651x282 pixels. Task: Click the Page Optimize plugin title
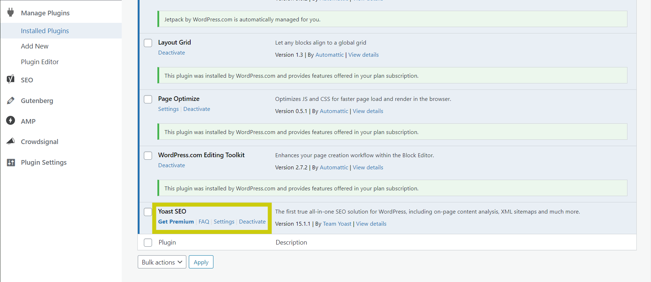179,98
